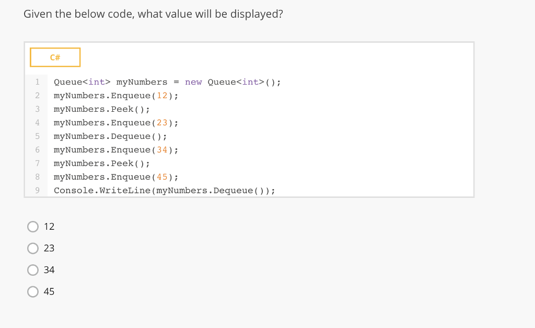Click the 'myNumbers.Peek();' on line 3

[102, 110]
